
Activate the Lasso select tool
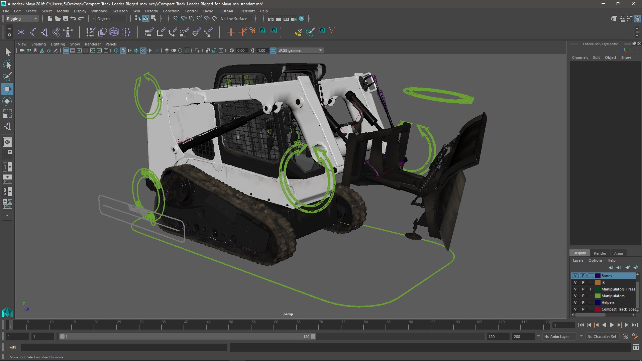coord(7,64)
